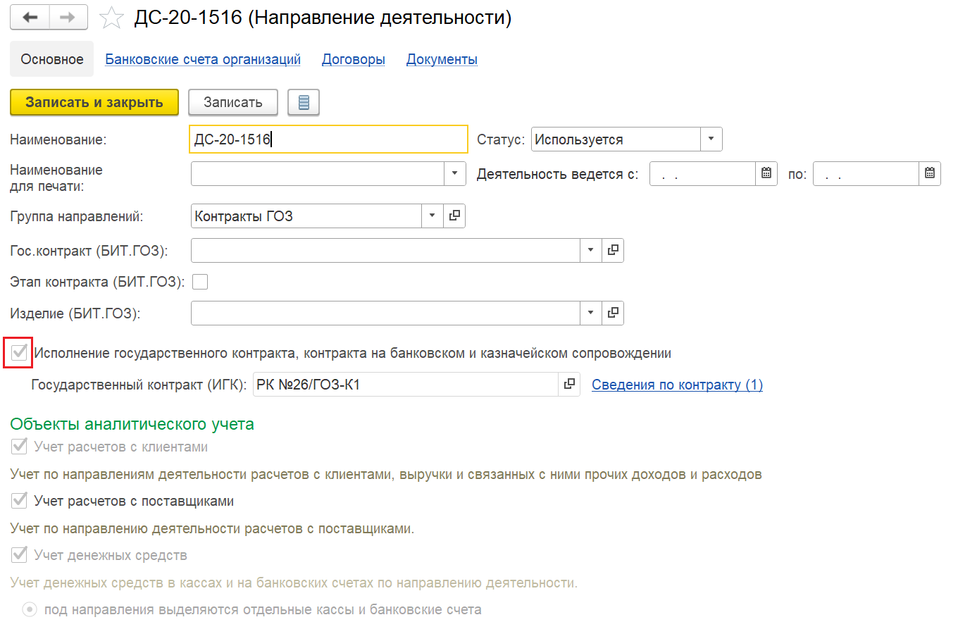Add to favorites with the star icon
This screenshot has height=622, width=958.
(x=111, y=18)
